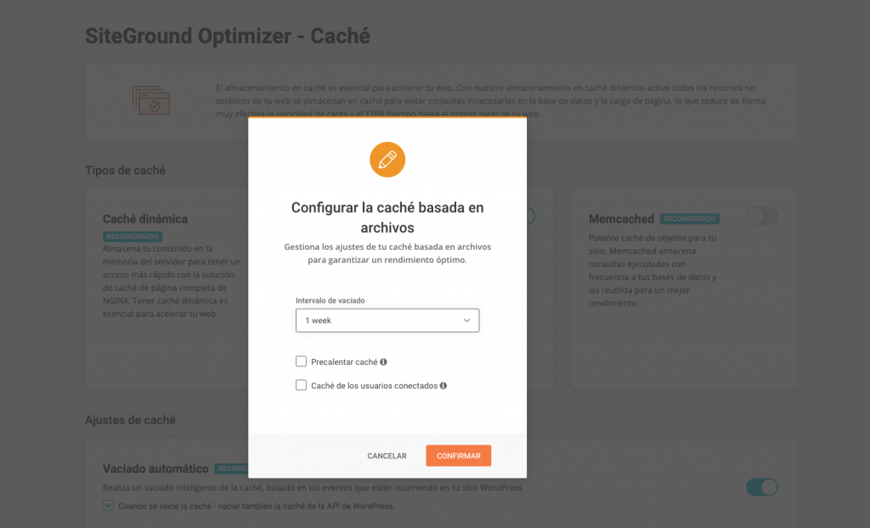
Task: Click the orange pencil edit icon
Action: [387, 160]
